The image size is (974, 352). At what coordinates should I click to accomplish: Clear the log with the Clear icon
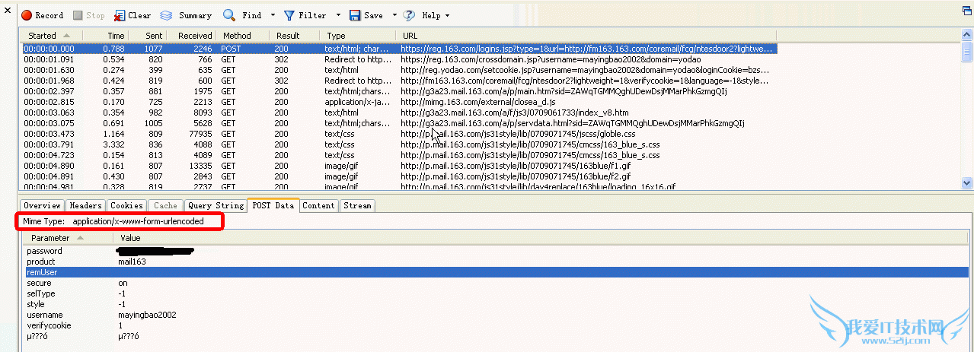coord(120,15)
